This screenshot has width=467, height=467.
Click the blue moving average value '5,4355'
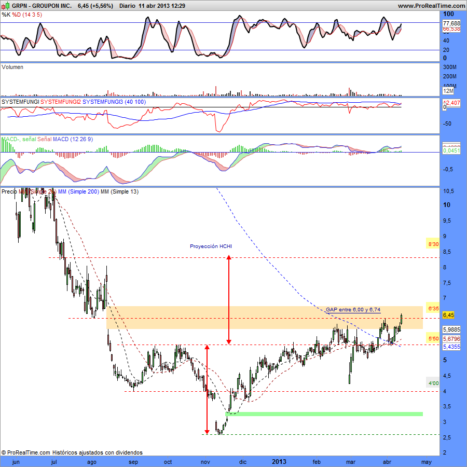tap(451, 347)
